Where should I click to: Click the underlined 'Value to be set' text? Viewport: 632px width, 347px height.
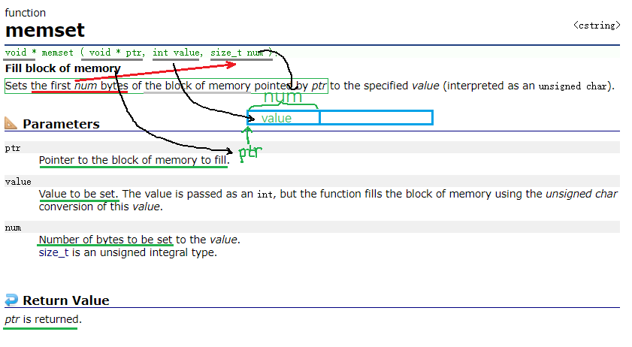79,194
